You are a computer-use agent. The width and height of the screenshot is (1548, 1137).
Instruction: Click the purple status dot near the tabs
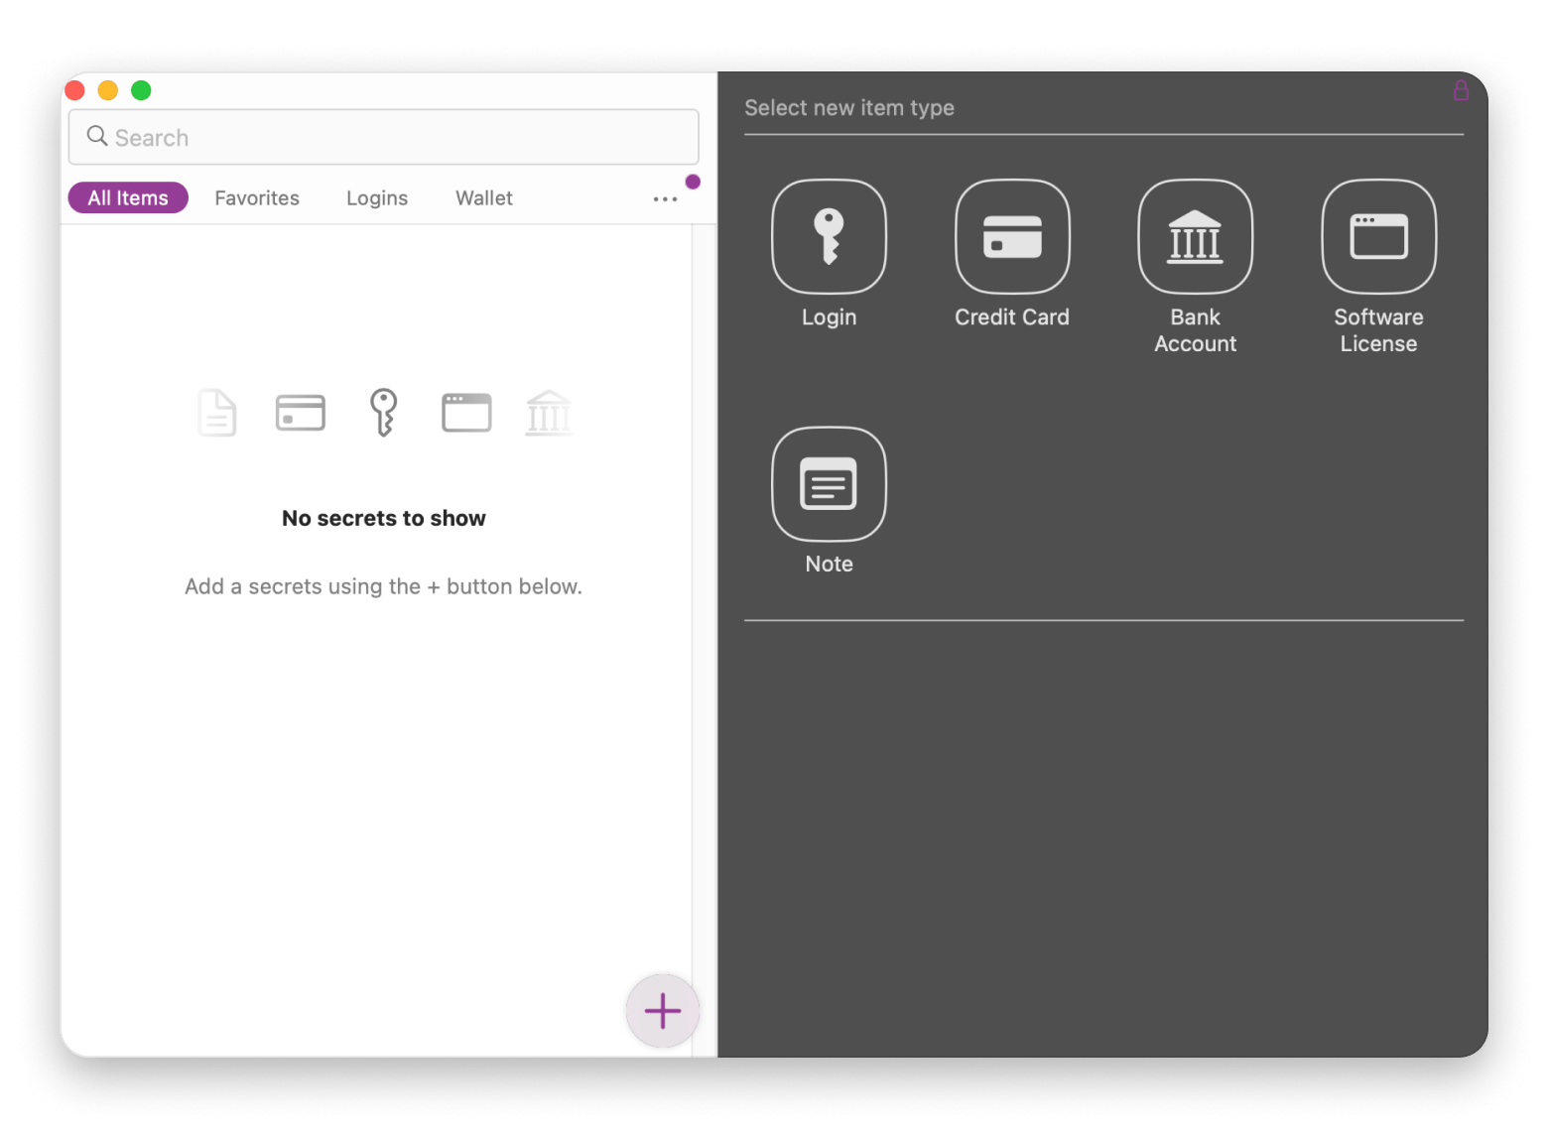coord(692,182)
